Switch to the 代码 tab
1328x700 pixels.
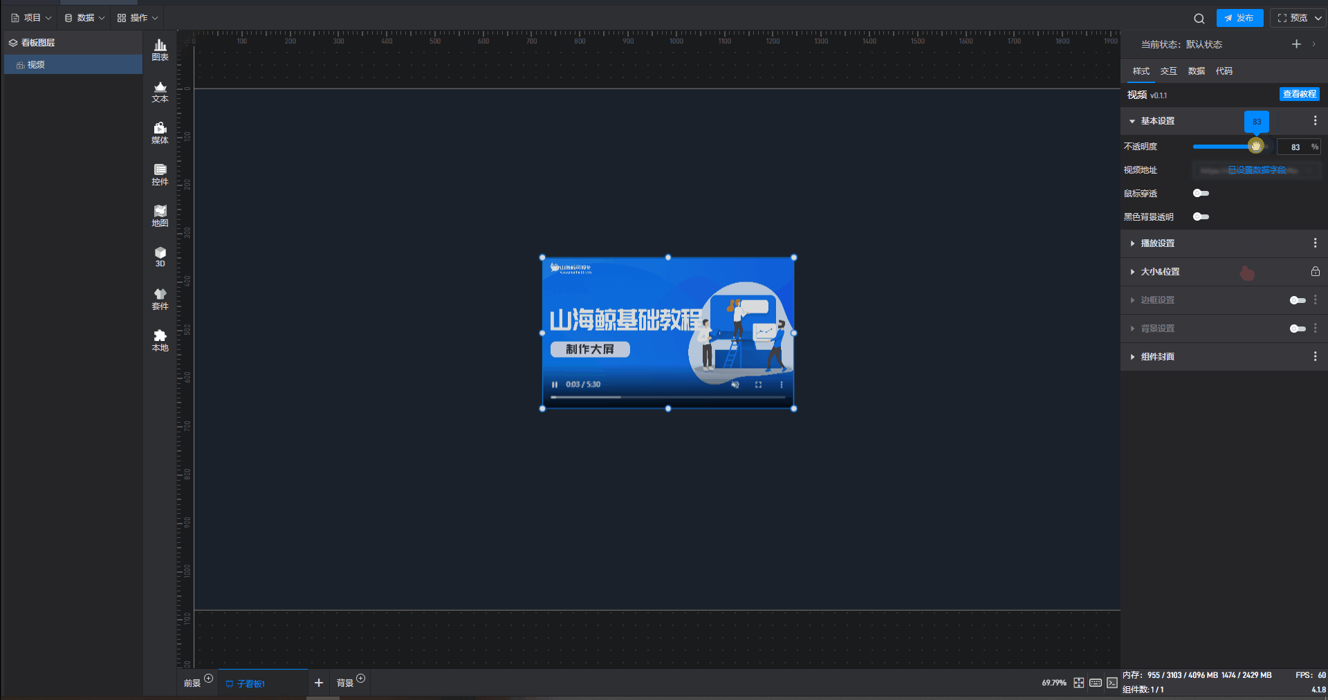(x=1224, y=71)
